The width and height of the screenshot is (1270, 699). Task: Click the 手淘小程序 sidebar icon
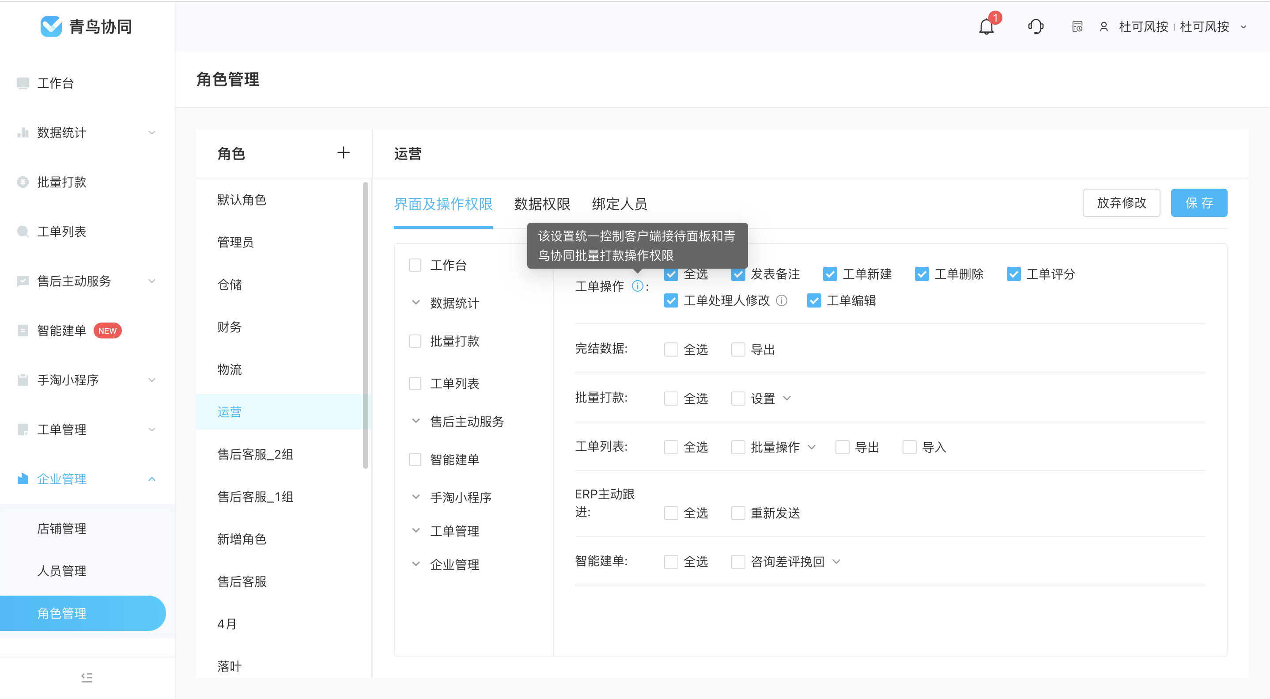point(23,380)
